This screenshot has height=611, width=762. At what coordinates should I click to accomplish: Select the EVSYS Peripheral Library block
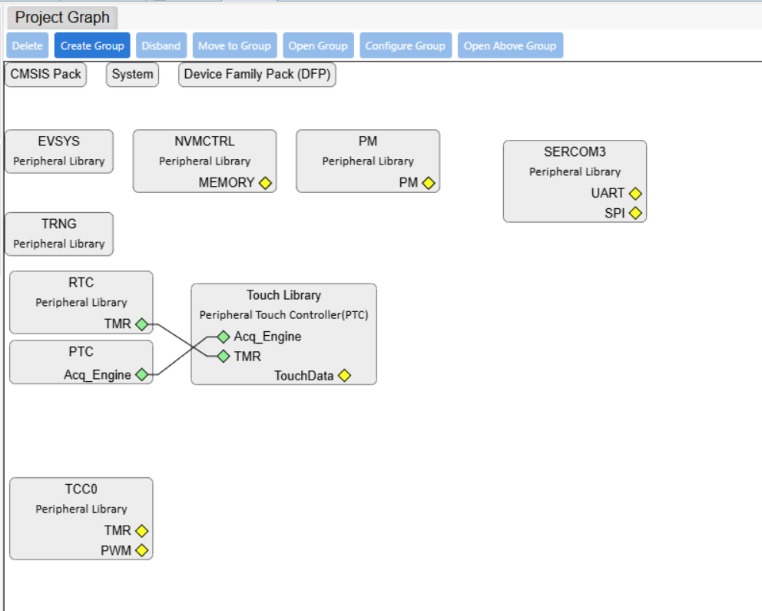59,151
